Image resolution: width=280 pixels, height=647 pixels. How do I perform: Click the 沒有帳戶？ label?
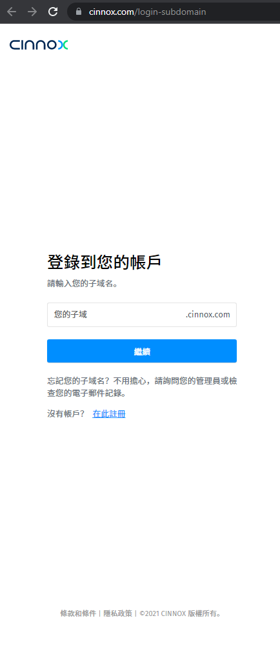tap(66, 414)
